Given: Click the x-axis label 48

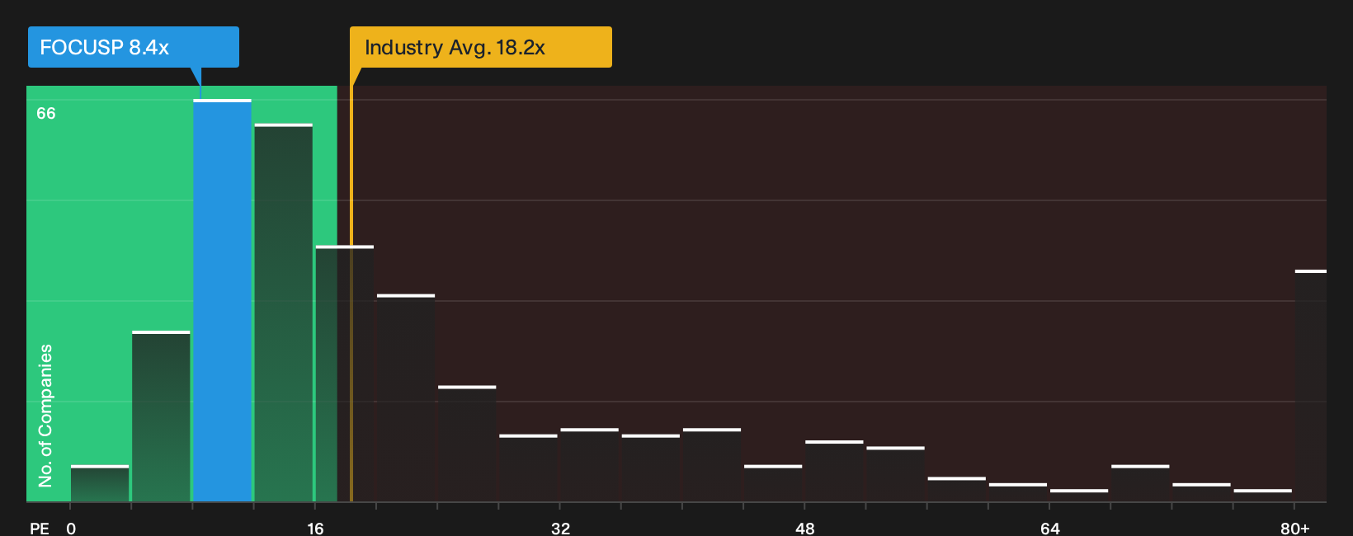Looking at the screenshot, I should (805, 528).
